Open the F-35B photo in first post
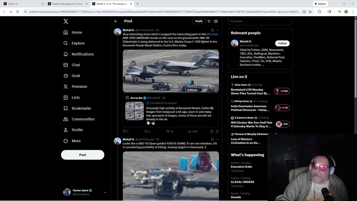 171,71
